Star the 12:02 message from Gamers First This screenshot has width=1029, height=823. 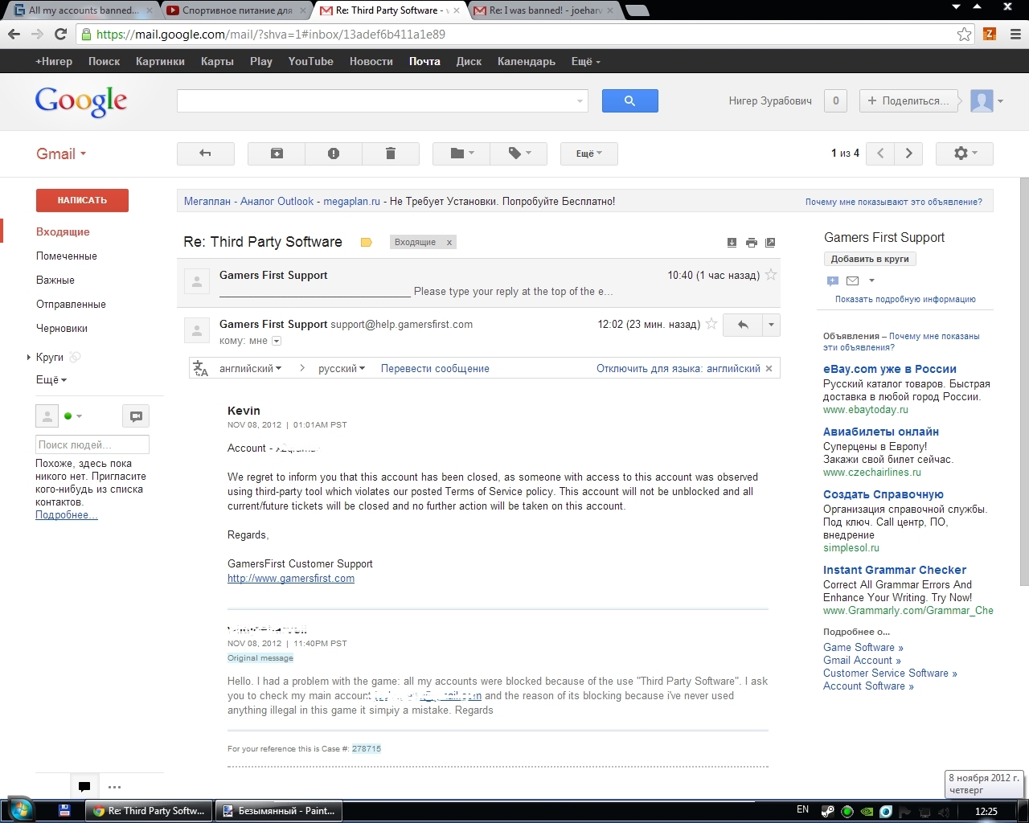[711, 324]
